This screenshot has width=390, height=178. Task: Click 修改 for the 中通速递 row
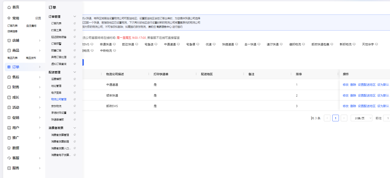tap(345, 85)
